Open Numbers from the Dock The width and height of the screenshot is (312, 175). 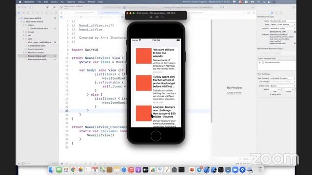[x=153, y=170]
